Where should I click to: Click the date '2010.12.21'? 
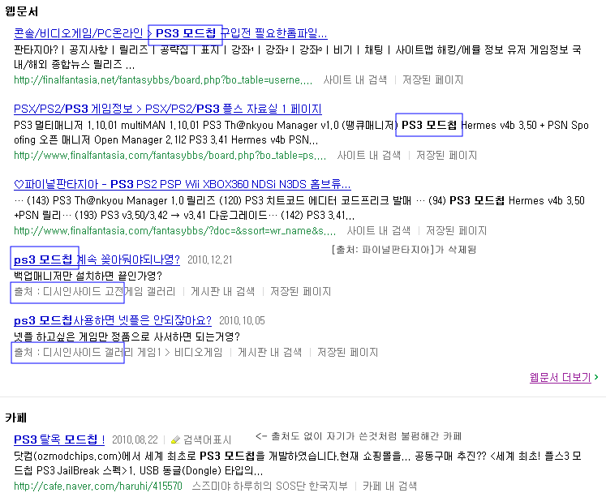click(x=210, y=259)
